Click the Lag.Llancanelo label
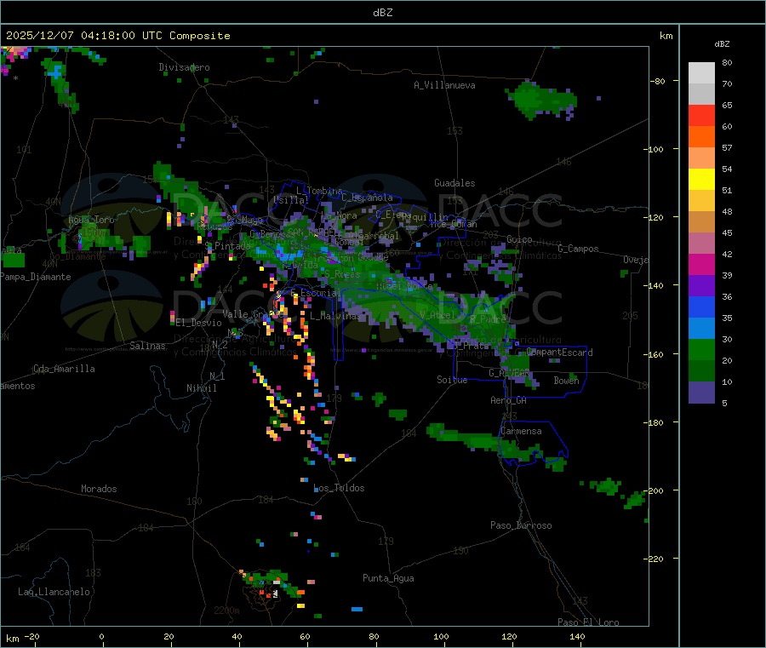 click(54, 593)
